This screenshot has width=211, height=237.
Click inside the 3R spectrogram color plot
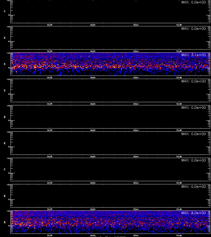coord(110,64)
